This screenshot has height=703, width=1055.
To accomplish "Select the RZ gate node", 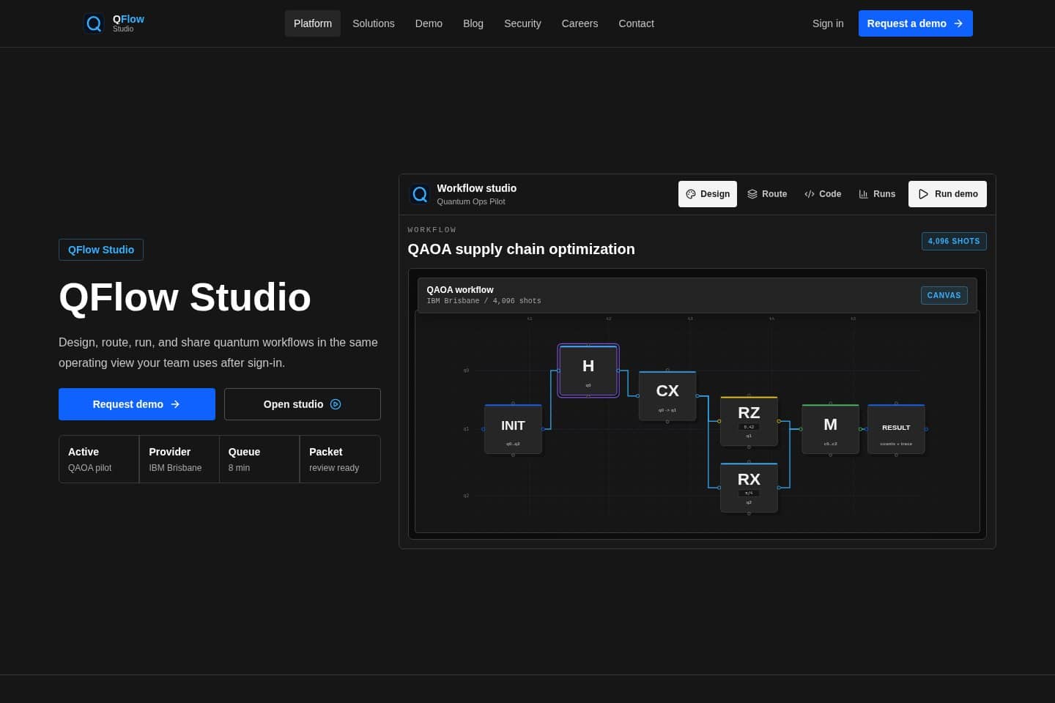I will [749, 421].
